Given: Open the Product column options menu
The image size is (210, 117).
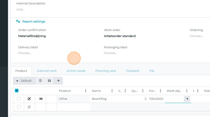Looking at the screenshot, I should tap(86, 91).
